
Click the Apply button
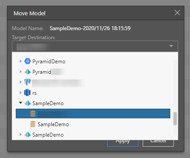point(123,143)
